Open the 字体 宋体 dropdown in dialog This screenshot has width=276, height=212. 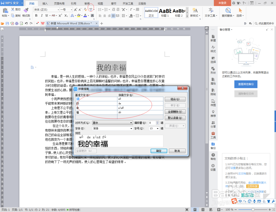click(x=113, y=128)
